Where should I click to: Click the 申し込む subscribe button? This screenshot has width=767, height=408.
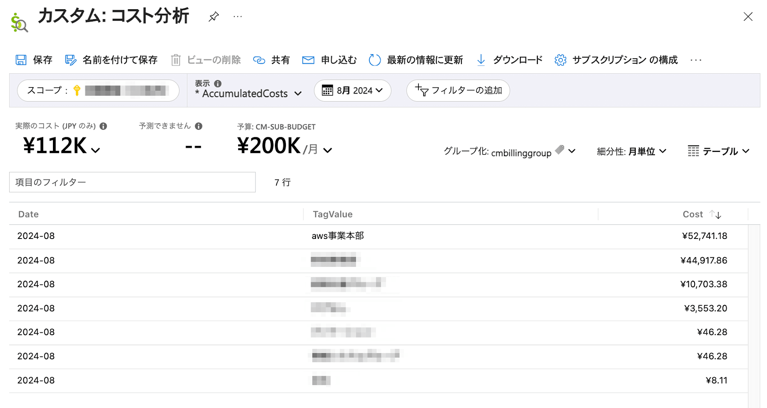329,60
